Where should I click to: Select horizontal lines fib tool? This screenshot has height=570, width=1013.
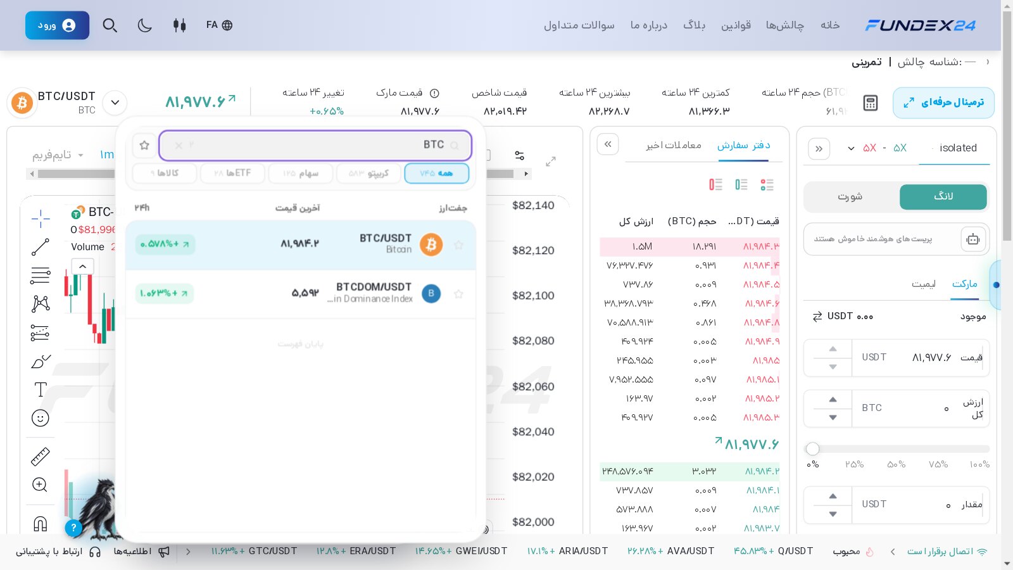[x=41, y=275]
